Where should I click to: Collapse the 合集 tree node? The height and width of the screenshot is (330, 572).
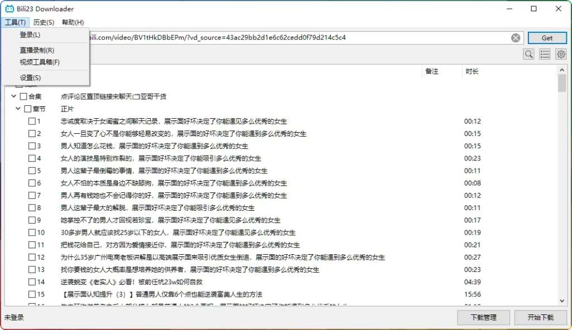point(13,95)
